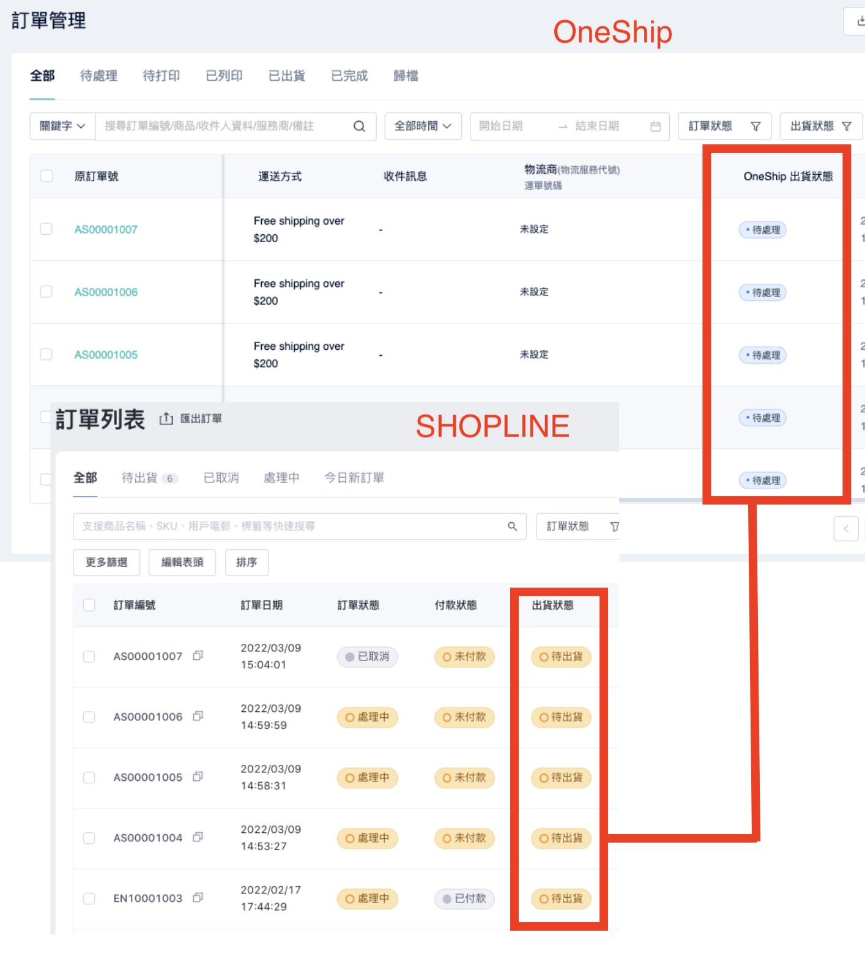
Task: Click the OneShip 訂單狀態 filter funnel icon
Action: click(x=755, y=126)
